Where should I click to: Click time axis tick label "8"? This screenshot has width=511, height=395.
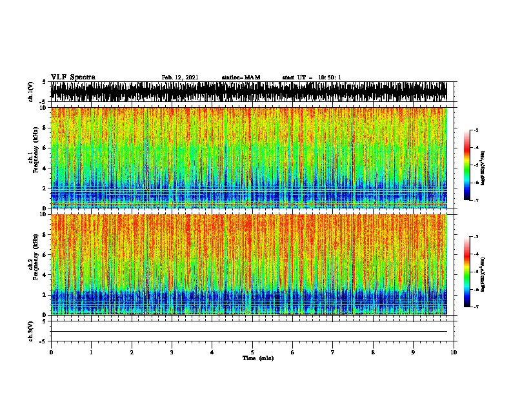coord(373,352)
